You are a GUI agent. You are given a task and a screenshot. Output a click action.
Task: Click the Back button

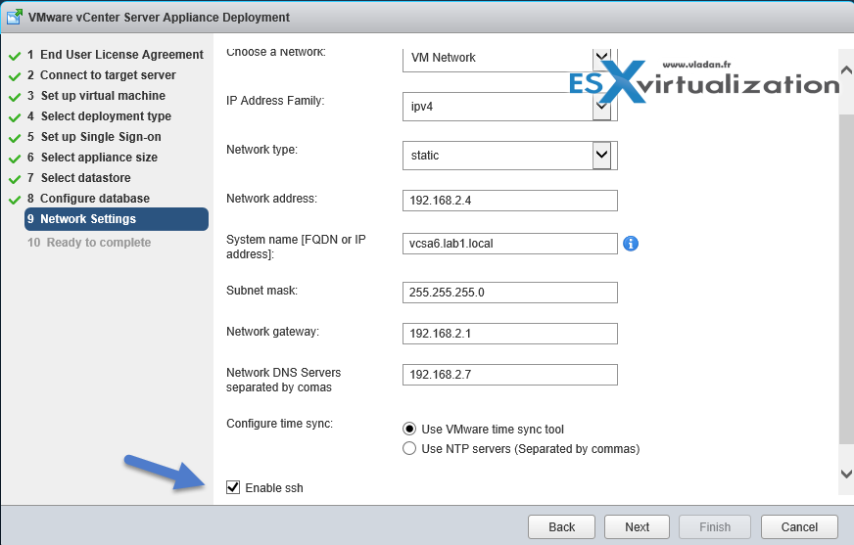click(x=562, y=527)
